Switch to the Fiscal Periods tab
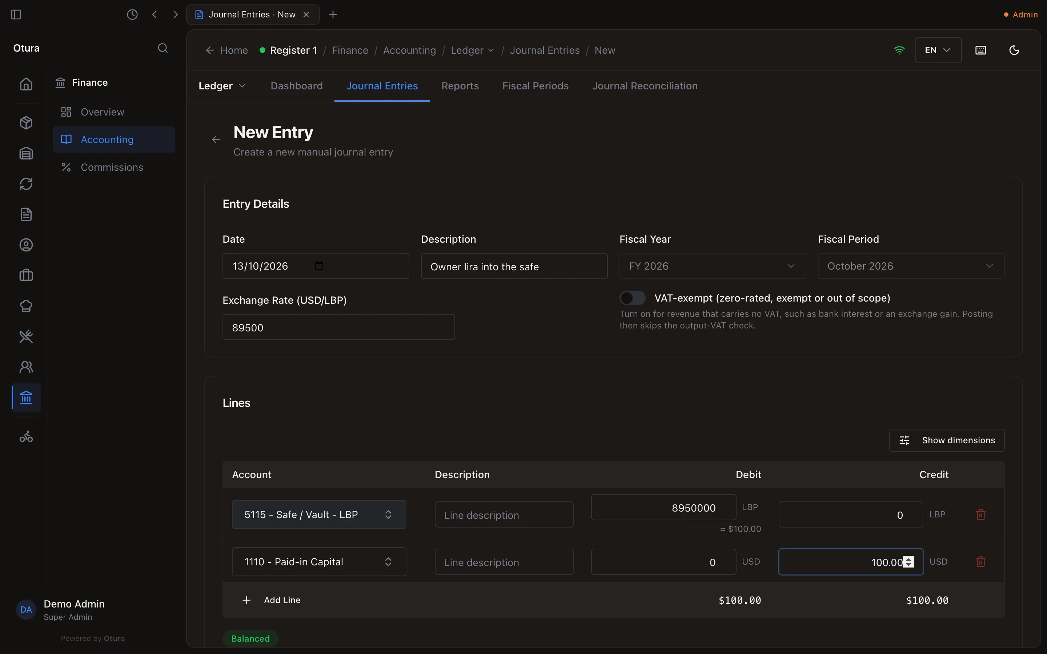The image size is (1047, 654). pyautogui.click(x=535, y=86)
